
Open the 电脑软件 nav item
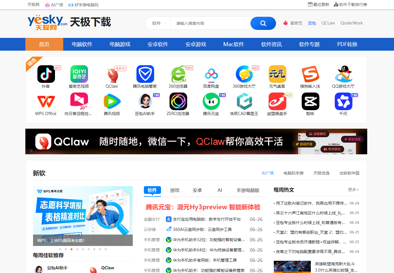[82, 44]
